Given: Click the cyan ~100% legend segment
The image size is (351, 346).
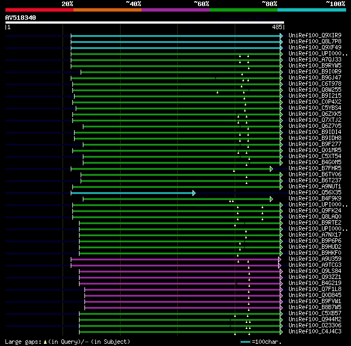Looking at the screenshot, I should [x=312, y=10].
